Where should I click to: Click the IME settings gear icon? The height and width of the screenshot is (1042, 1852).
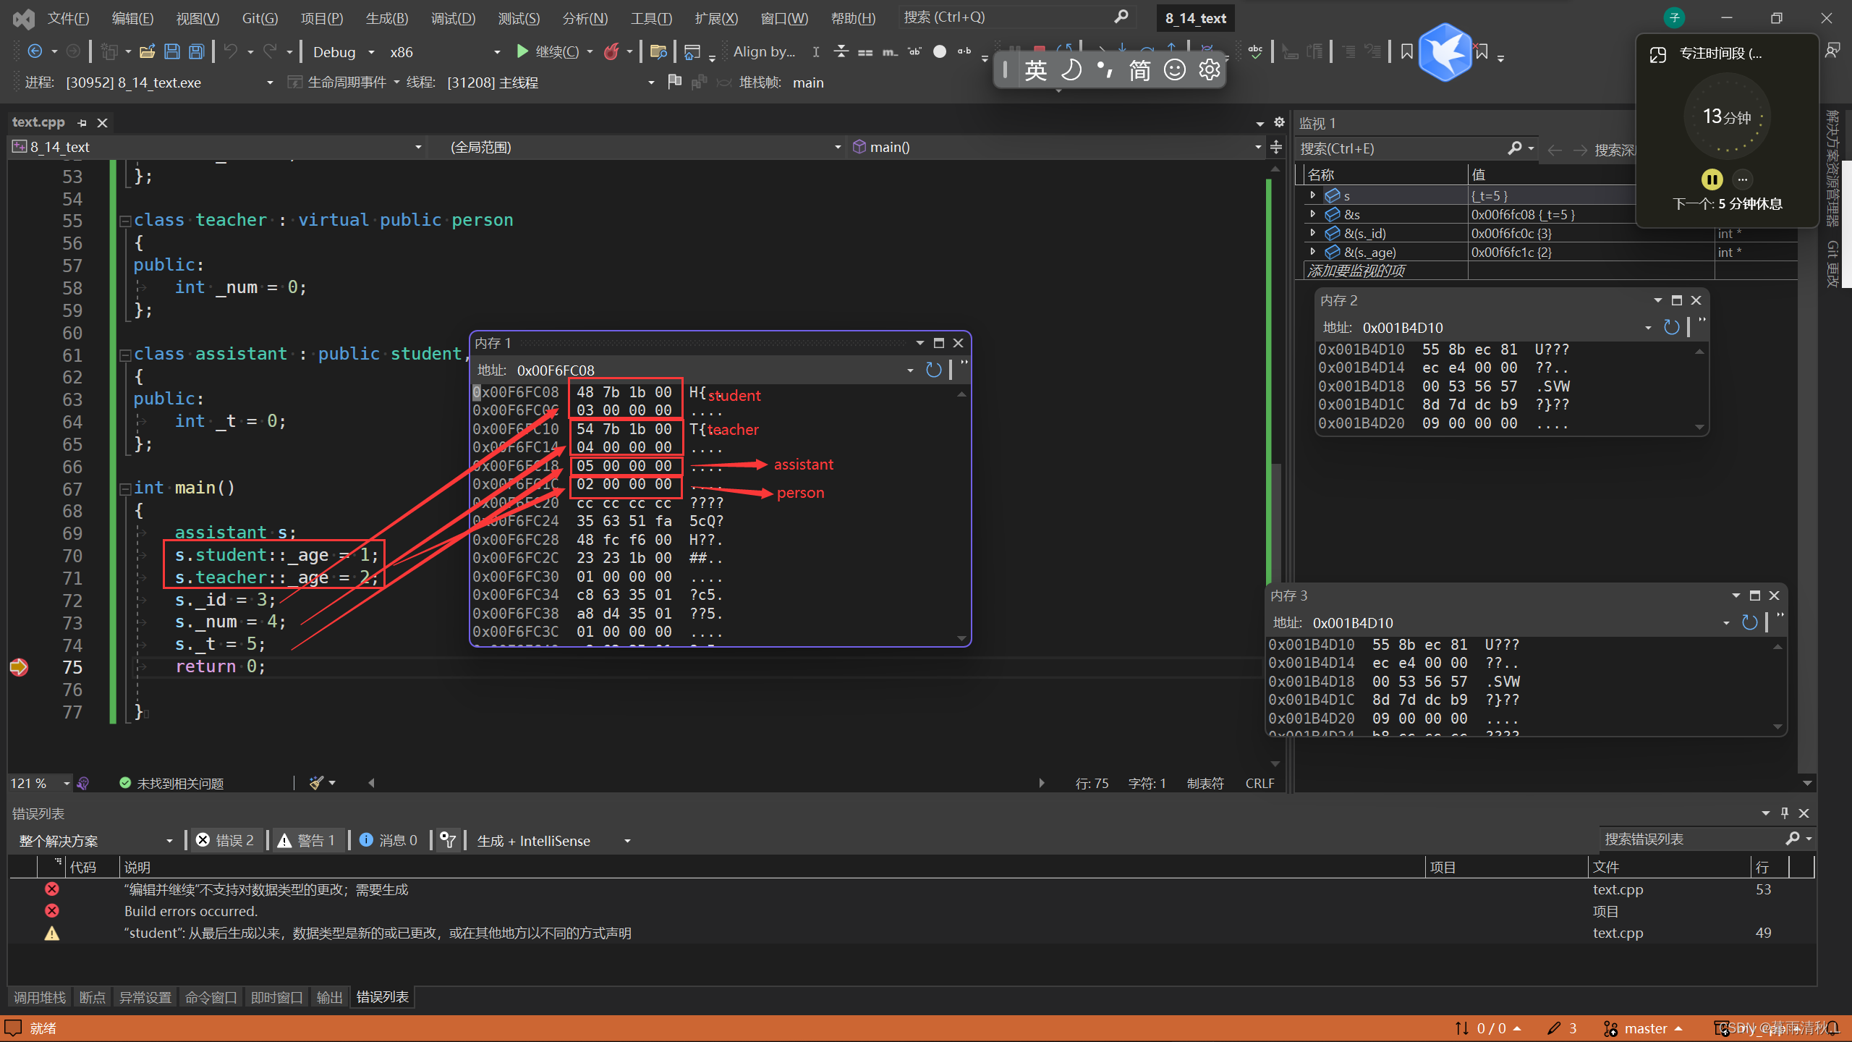pos(1210,69)
